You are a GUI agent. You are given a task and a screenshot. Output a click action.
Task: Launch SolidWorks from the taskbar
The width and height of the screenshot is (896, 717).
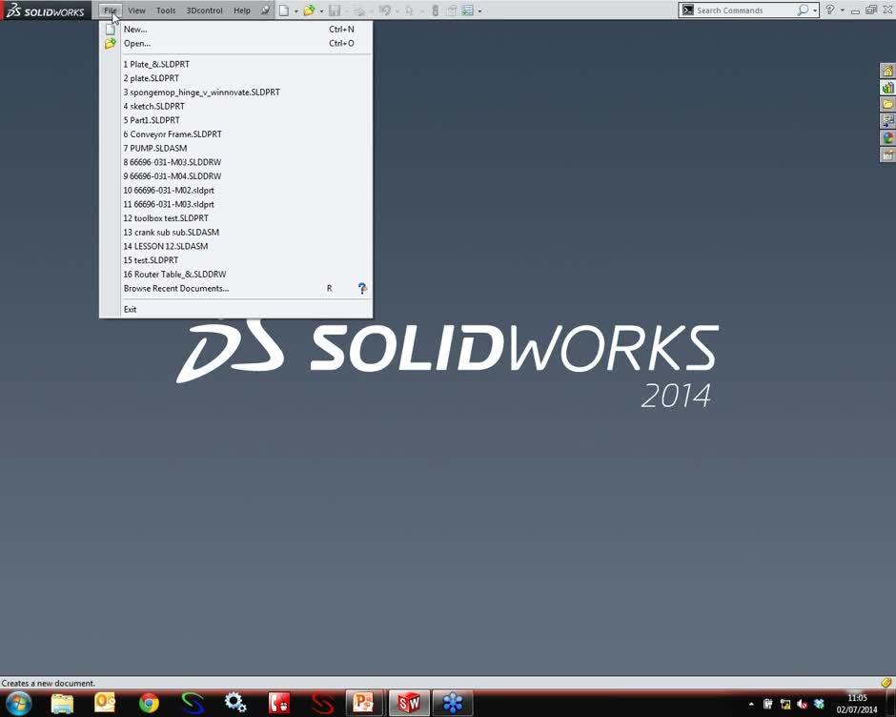408,703
